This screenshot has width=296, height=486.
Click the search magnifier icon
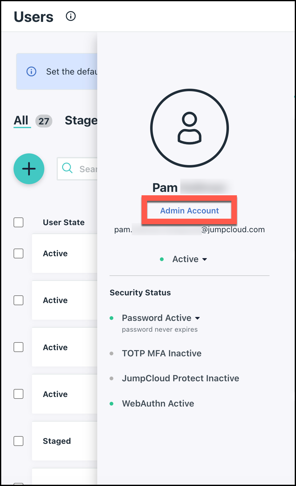coord(67,168)
